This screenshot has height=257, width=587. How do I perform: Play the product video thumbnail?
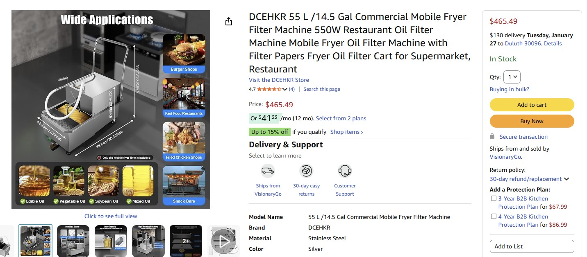click(x=223, y=241)
